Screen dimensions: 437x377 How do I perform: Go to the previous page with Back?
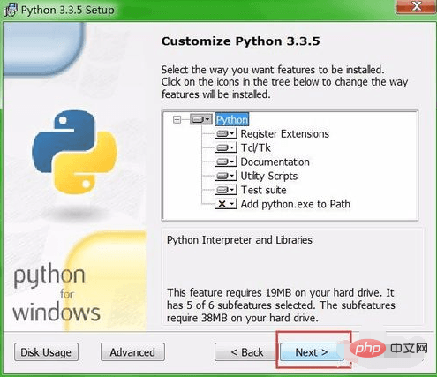246,352
